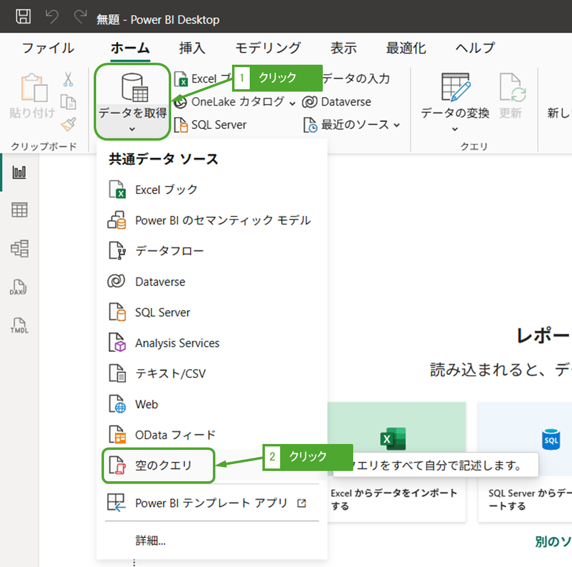This screenshot has height=567, width=572.
Task: Open Report view in left sidebar
Action: pos(19,172)
